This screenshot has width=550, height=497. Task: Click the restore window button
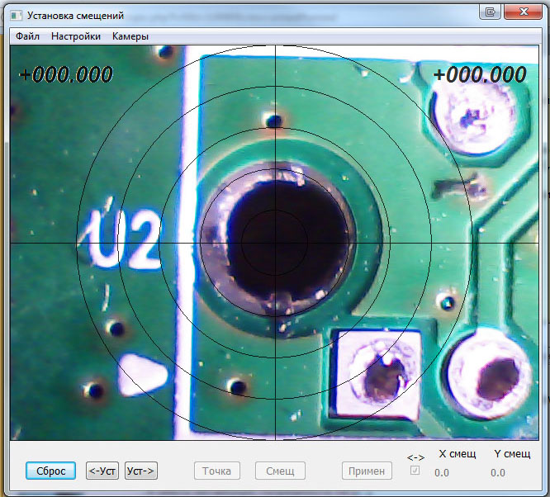click(490, 12)
